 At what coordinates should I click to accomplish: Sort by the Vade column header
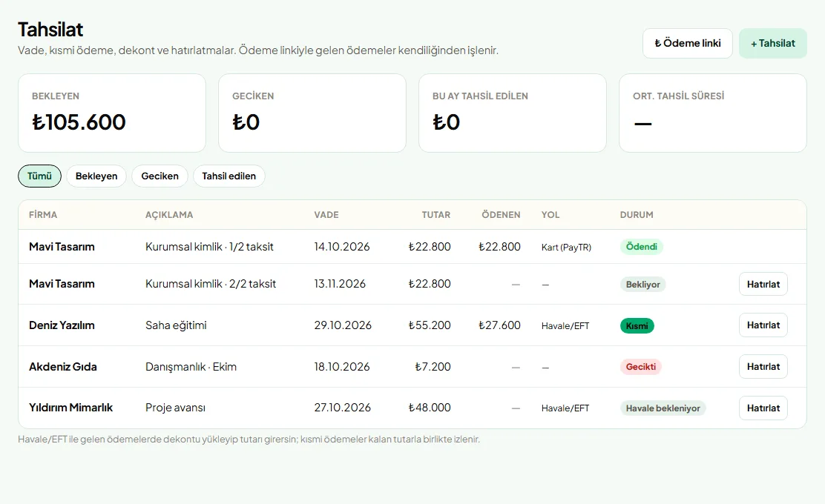tap(326, 214)
